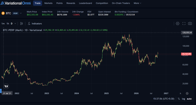The height and width of the screenshot is (105, 196).
Task: Toggle auto scale mode
Action: (189, 99)
